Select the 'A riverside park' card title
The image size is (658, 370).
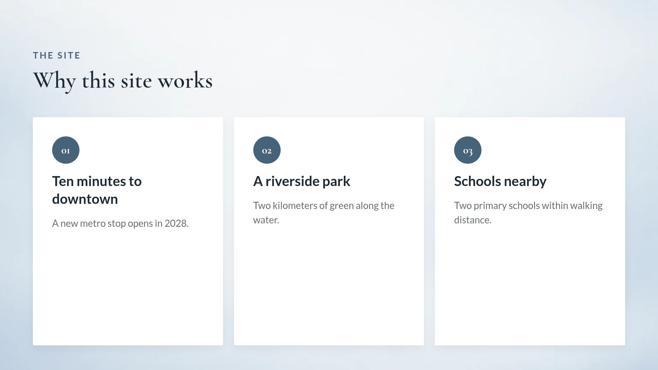[x=302, y=181]
